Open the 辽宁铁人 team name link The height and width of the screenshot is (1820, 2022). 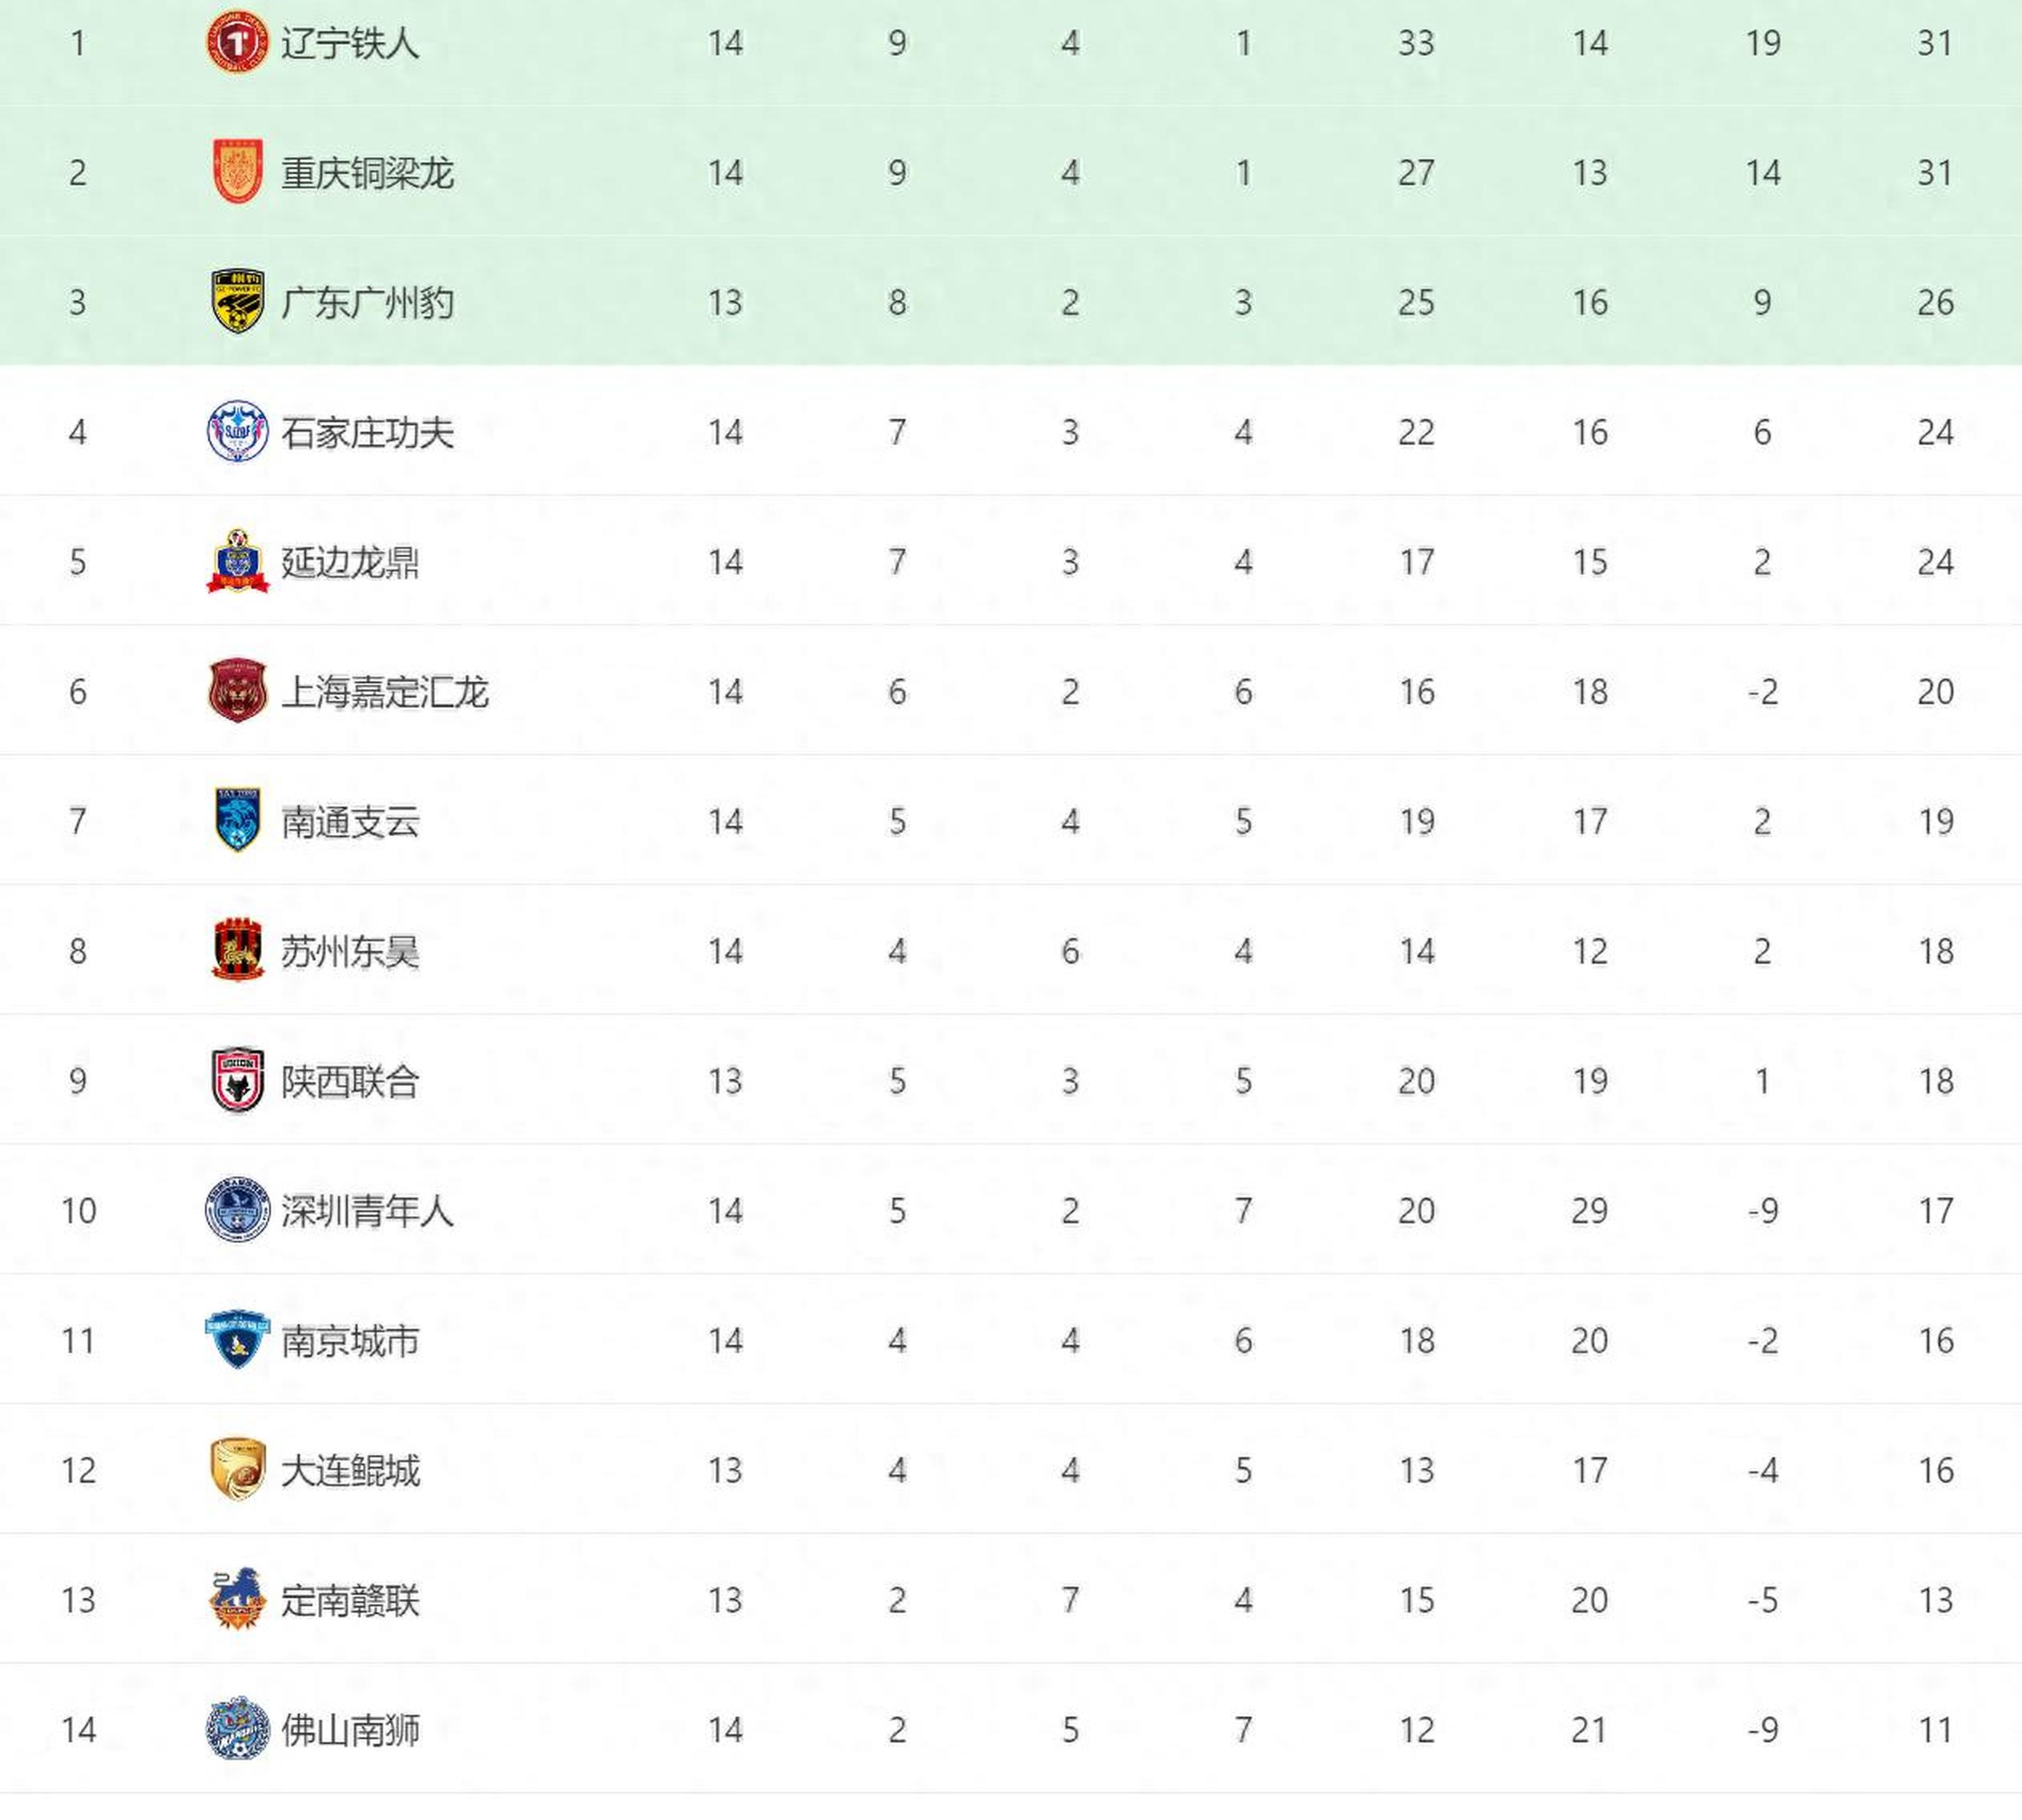350,43
